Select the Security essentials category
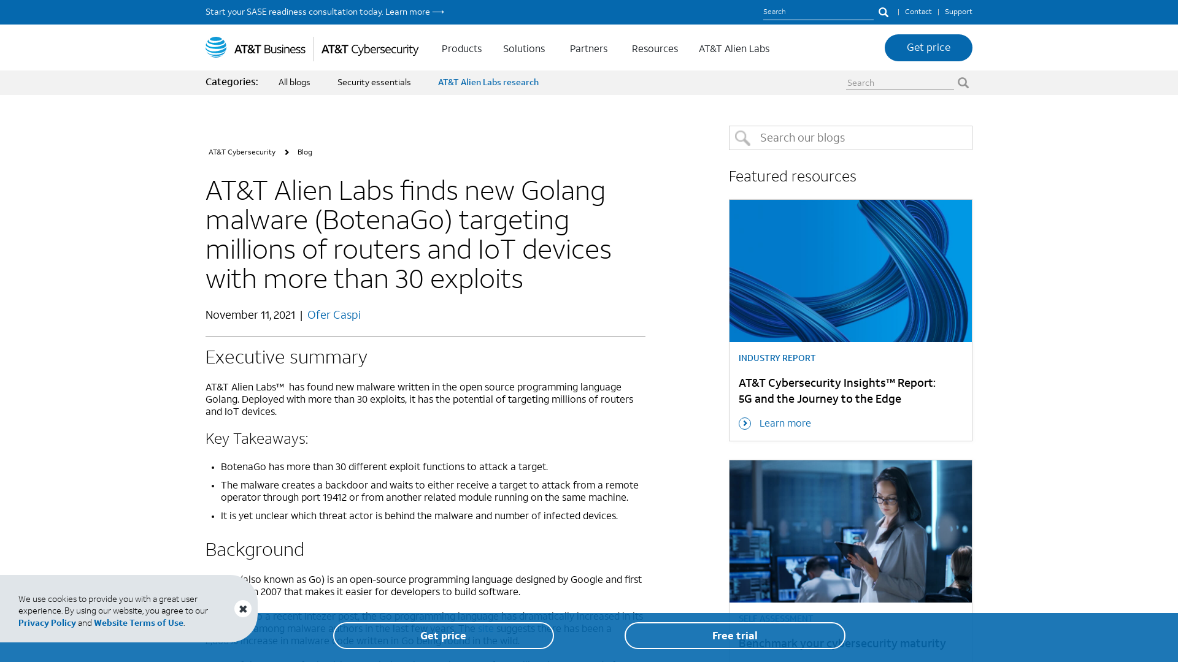Screen dimensions: 1178x662 (x=374, y=82)
